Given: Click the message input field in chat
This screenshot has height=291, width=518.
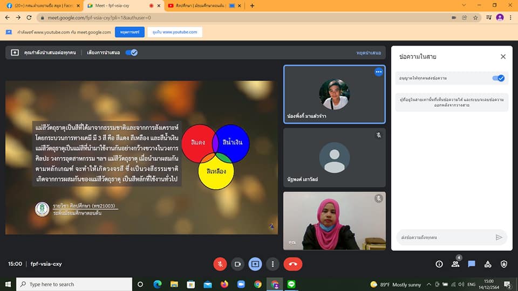Looking at the screenshot, I should (444, 237).
